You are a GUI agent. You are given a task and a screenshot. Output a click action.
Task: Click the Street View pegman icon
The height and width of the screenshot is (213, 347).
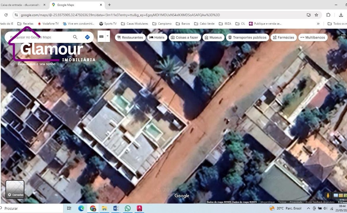coord(328,196)
